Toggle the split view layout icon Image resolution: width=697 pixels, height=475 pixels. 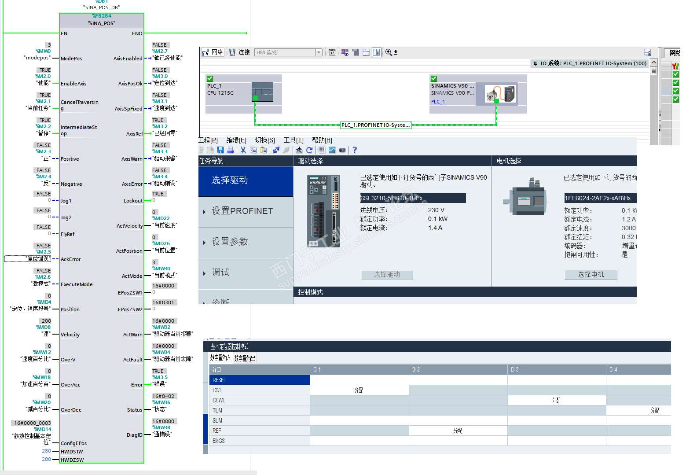coord(377,52)
